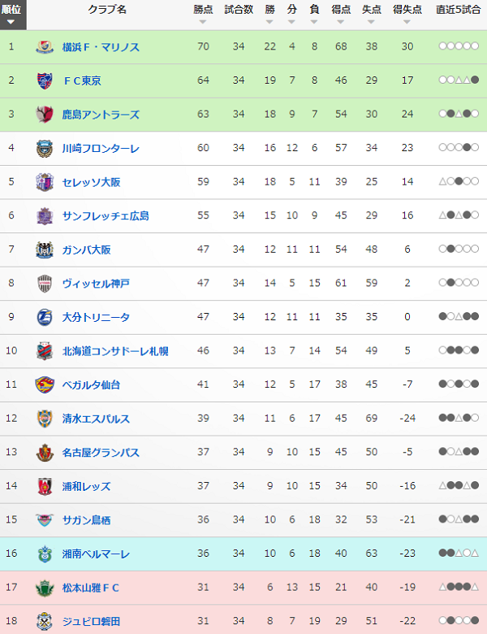Viewport: 487px width, 634px height.
Task: Click the FC東京 club emblem
Action: 45,80
